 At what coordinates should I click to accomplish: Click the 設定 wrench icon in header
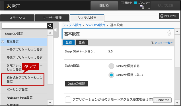pyautogui.click(x=9, y=6)
